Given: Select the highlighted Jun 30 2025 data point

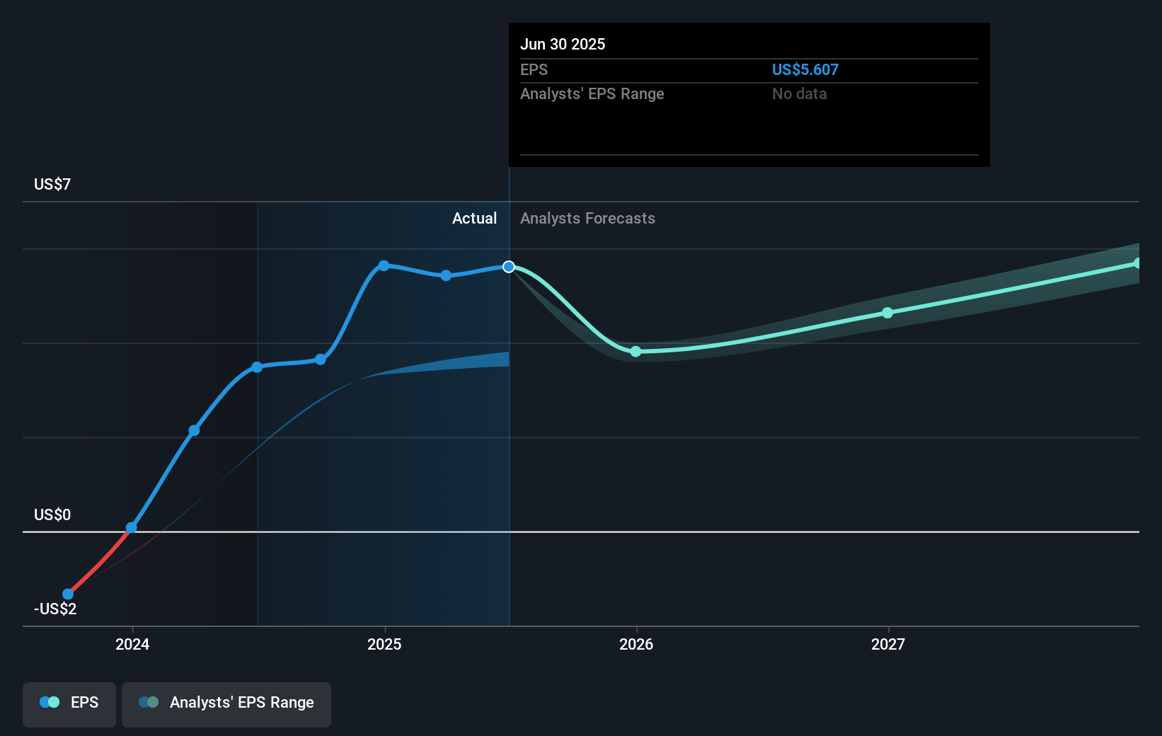Looking at the screenshot, I should (509, 267).
